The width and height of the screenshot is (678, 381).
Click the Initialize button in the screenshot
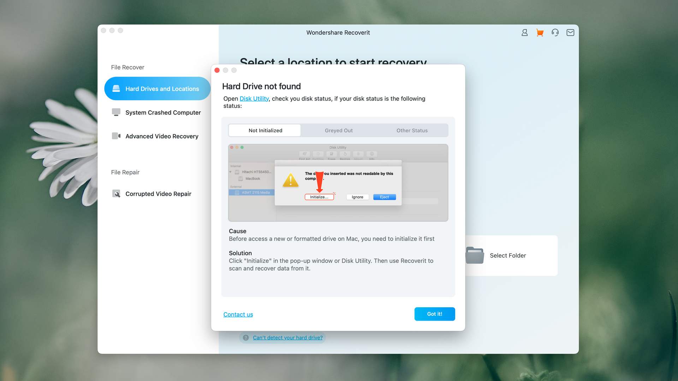(319, 197)
